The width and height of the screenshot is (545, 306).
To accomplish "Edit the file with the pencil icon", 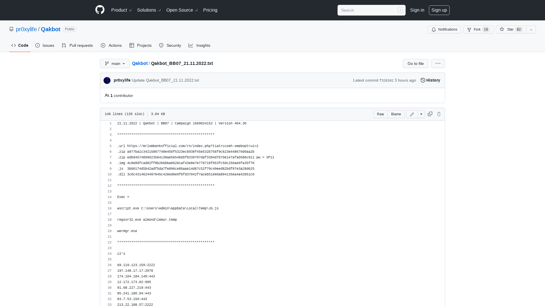I will [x=412, y=114].
